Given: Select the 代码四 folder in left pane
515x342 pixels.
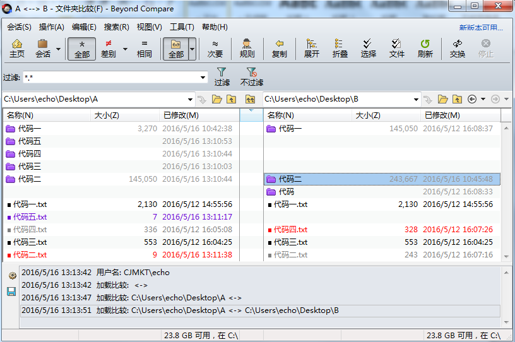Looking at the screenshot, I should coord(121,154).
